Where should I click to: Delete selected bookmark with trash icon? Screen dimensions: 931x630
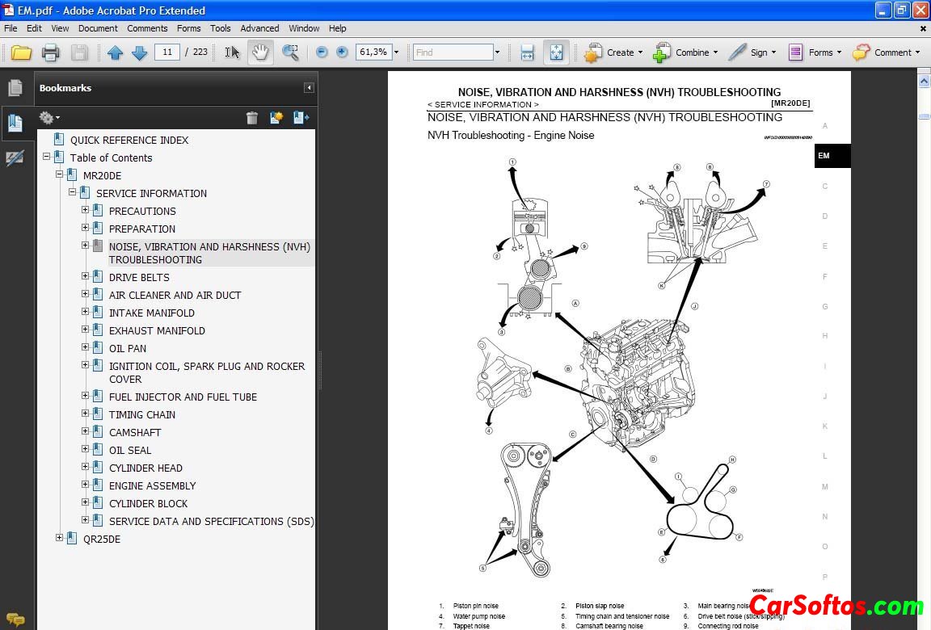click(252, 118)
